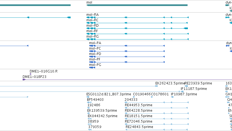Click the ESG0112d.B21_B07.3prime arrow glyph
The image size is (232, 131).
tap(88, 97)
